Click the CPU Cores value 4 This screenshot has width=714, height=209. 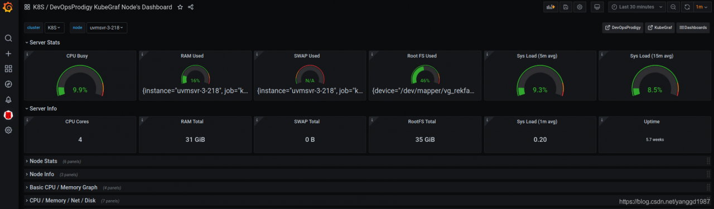(x=80, y=140)
